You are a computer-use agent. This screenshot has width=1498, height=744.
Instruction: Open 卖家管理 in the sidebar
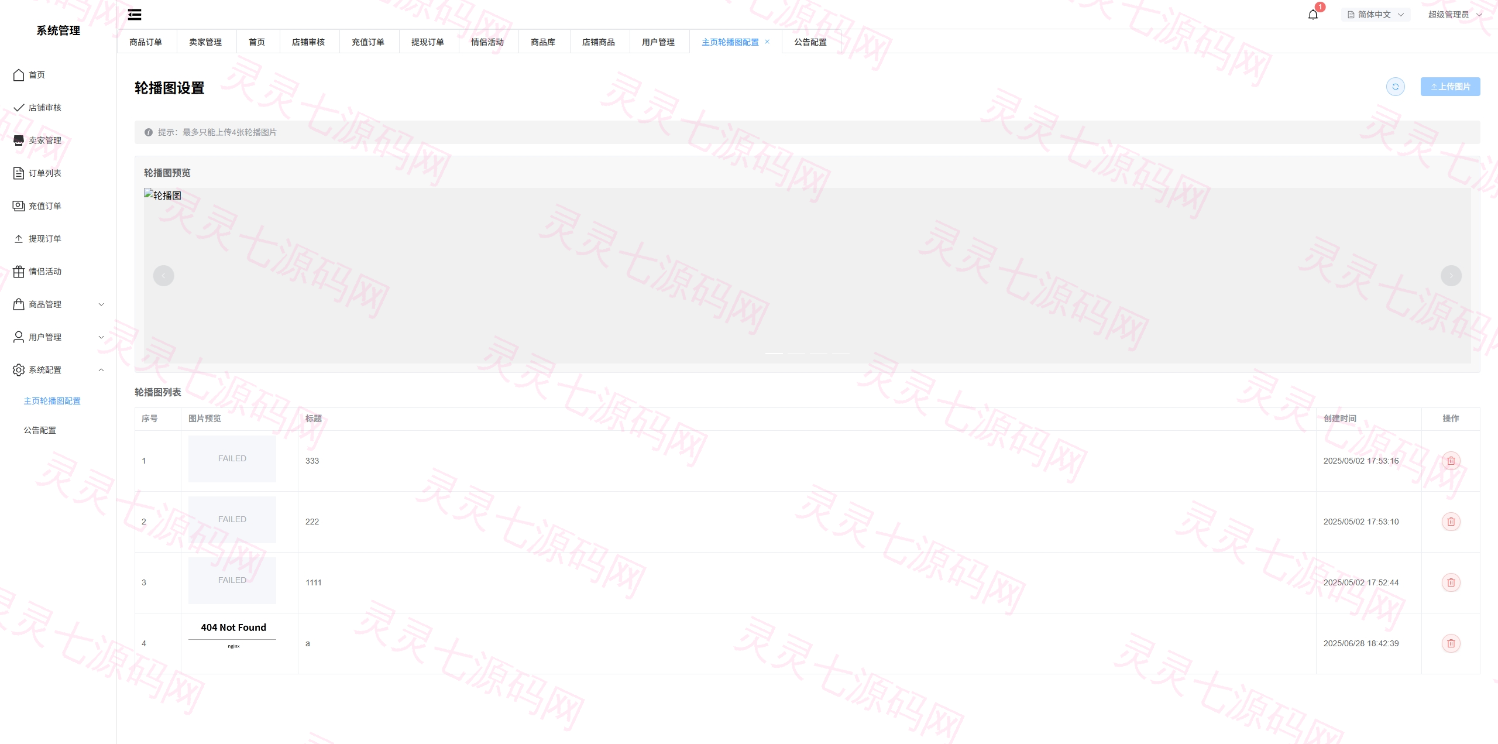[x=59, y=140]
